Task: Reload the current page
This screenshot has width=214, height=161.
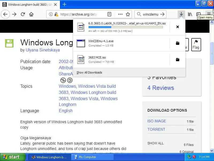Action: [23, 14]
